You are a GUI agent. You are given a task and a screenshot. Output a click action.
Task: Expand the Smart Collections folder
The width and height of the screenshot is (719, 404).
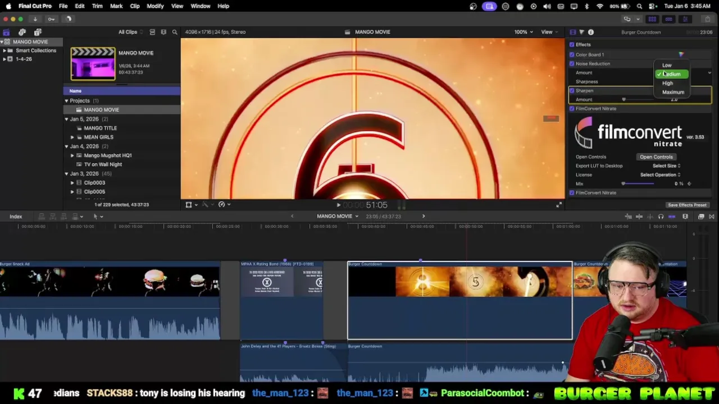pos(4,50)
